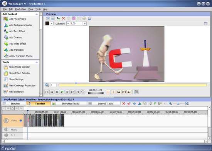Click the Show/Hide Tracks button
Viewport: 212px width, 151px height.
[x=69, y=104]
